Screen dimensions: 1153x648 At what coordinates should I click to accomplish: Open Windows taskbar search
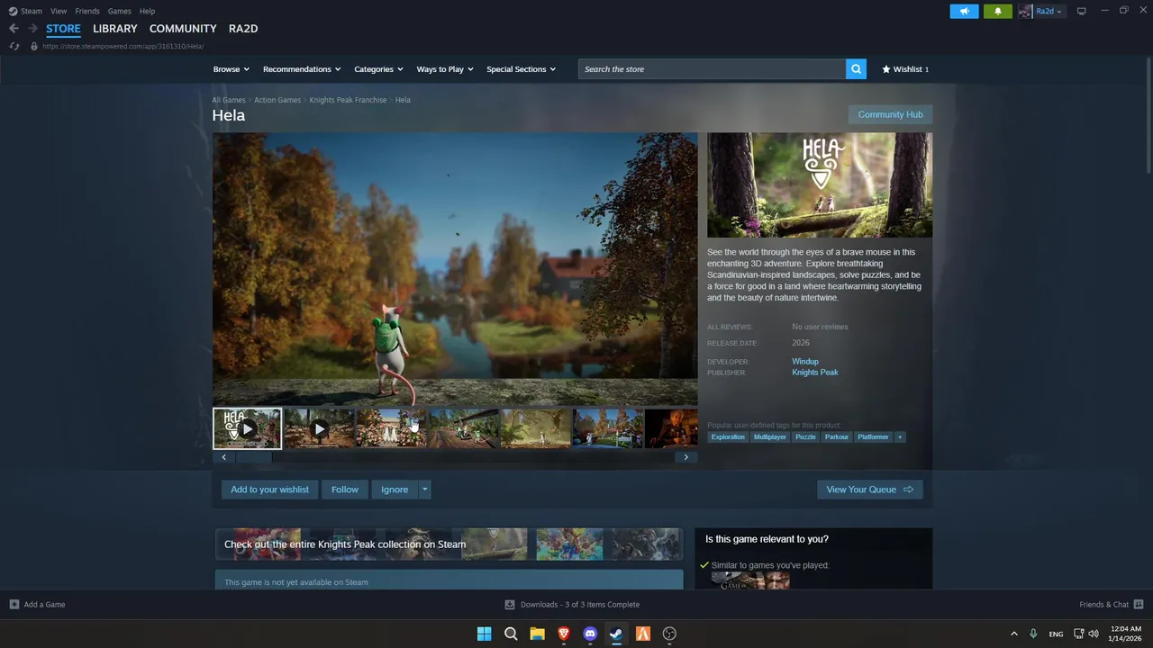tap(511, 634)
